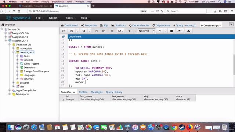Select the Create script tab
Viewport: 235px width, 132px height.
[211, 25]
